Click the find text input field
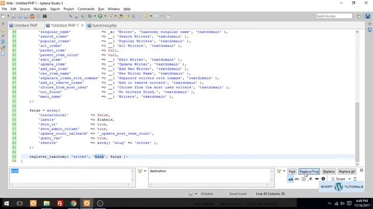 pyautogui.click(x=72, y=178)
